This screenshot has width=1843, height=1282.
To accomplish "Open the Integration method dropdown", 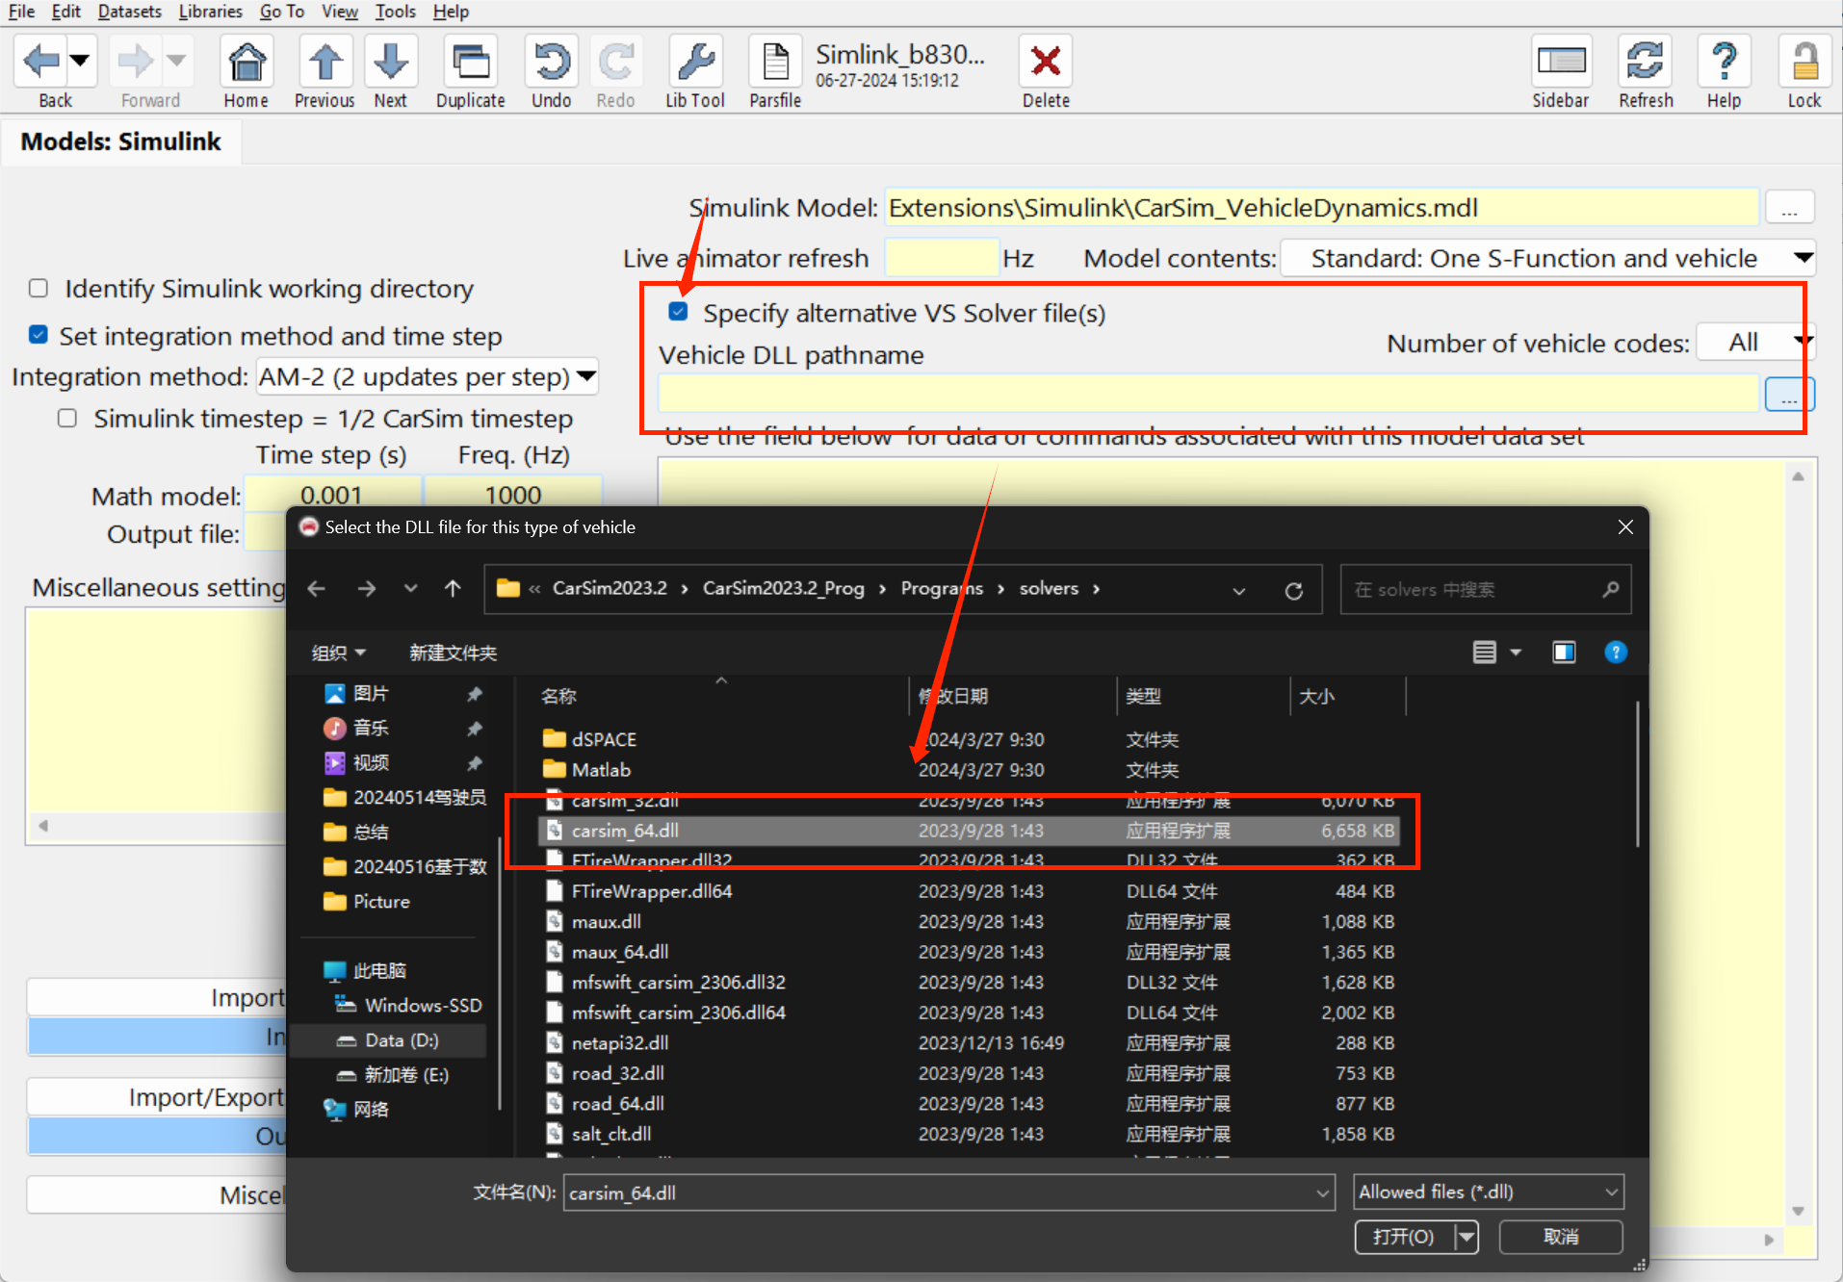I will [x=427, y=376].
